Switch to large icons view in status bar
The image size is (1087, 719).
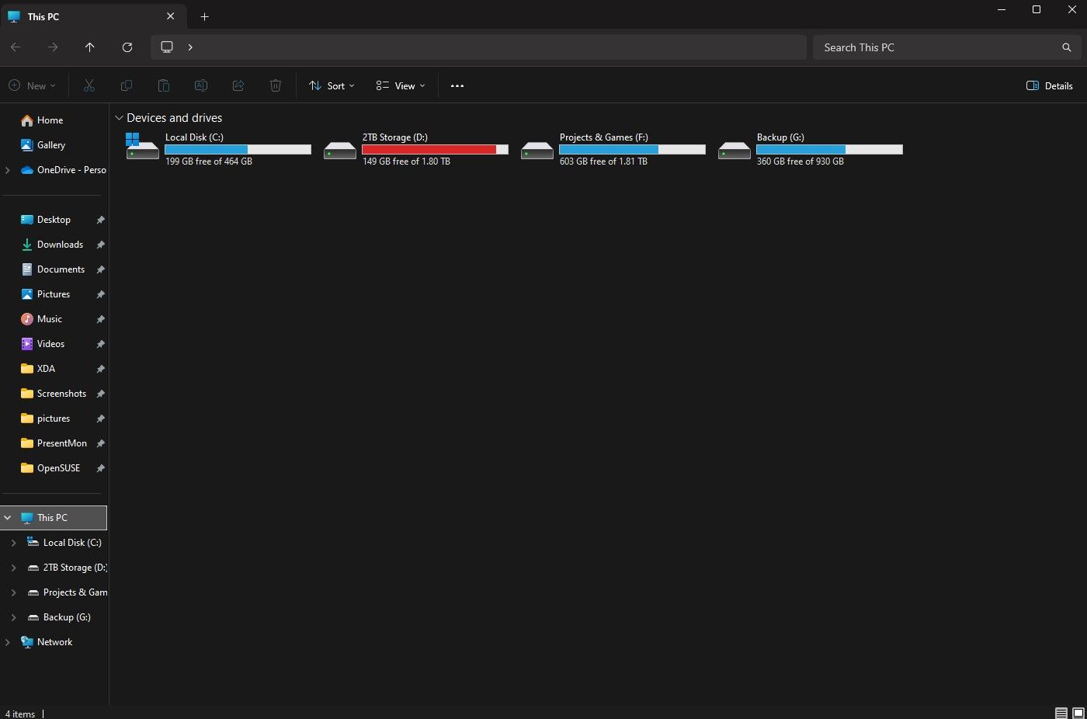[x=1078, y=713]
